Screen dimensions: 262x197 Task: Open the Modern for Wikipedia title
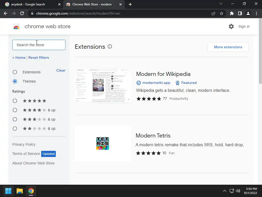click(x=163, y=74)
